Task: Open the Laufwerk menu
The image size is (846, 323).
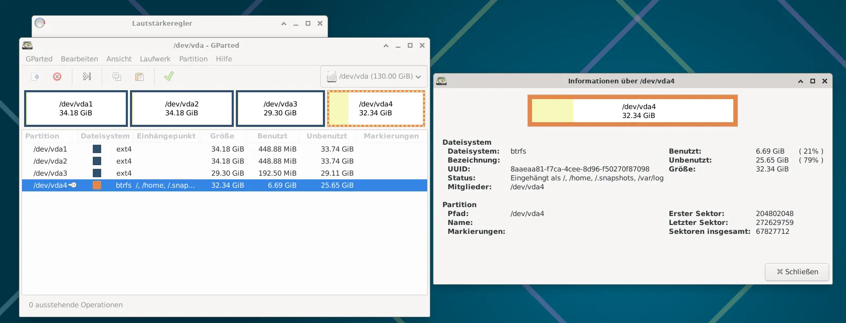Action: click(x=155, y=59)
